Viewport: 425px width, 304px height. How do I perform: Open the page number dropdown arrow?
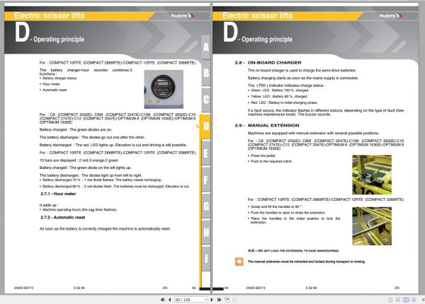pos(206,300)
